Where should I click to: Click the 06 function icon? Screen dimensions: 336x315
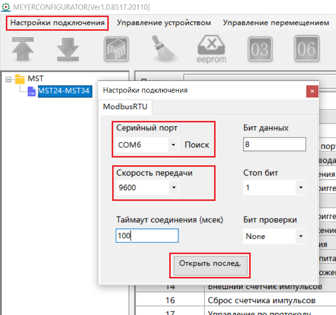pyautogui.click(x=307, y=49)
